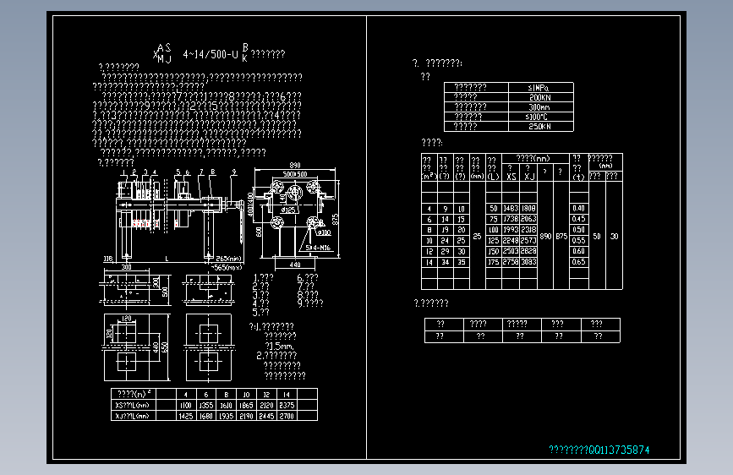Click the "1425" cell in the bottom length table
This screenshot has height=475, width=733.
(x=186, y=416)
